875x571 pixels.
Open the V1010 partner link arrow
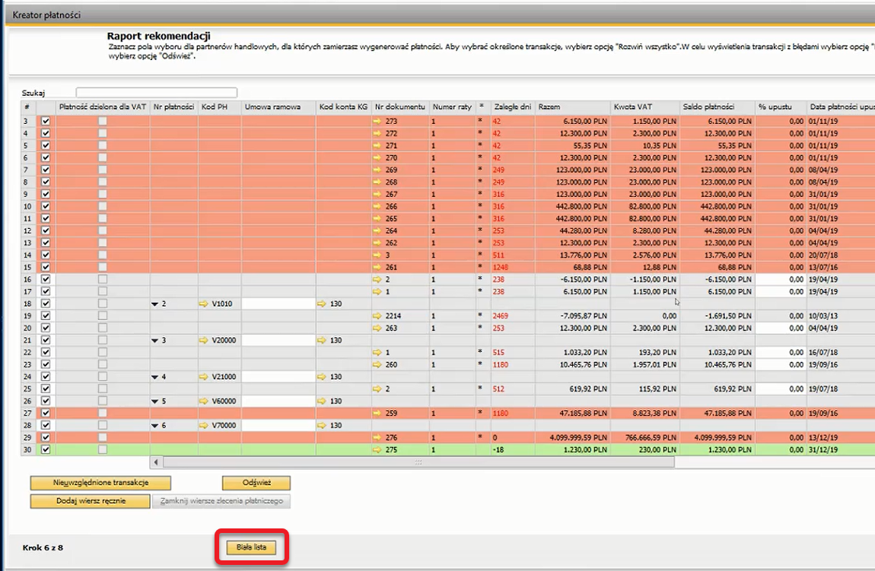(204, 303)
